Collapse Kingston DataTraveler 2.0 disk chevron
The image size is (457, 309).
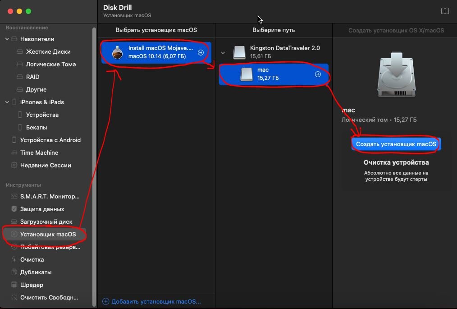pyautogui.click(x=223, y=53)
